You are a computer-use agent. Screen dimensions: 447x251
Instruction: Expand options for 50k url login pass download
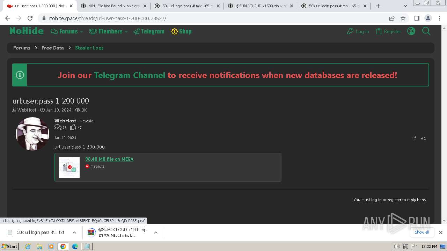(x=74, y=233)
